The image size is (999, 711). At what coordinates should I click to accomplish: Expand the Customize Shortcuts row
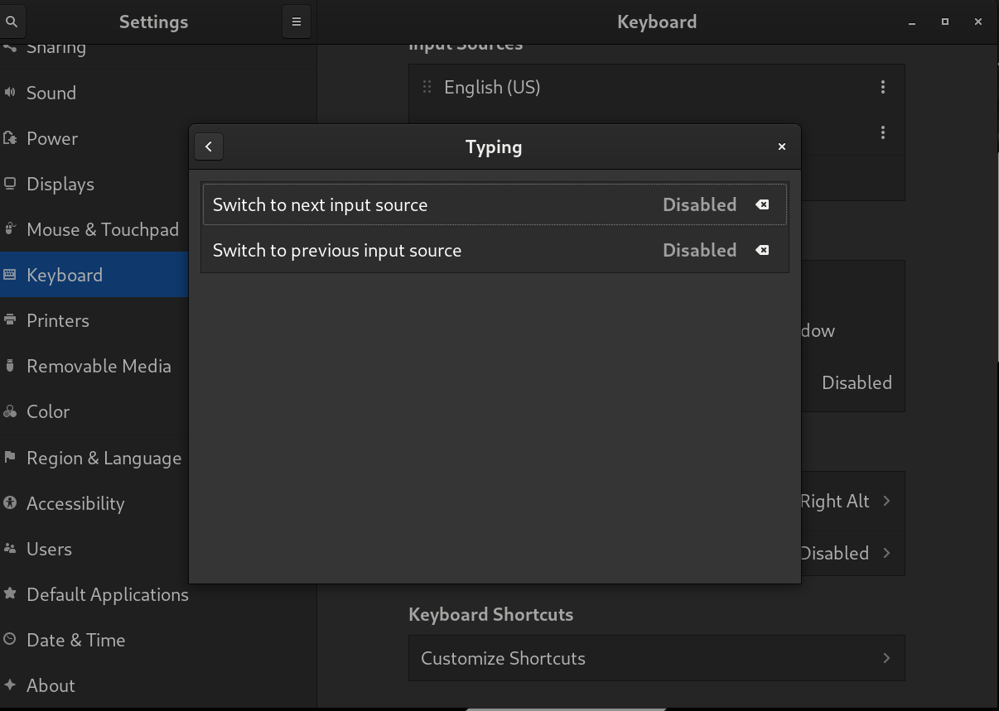tap(886, 658)
